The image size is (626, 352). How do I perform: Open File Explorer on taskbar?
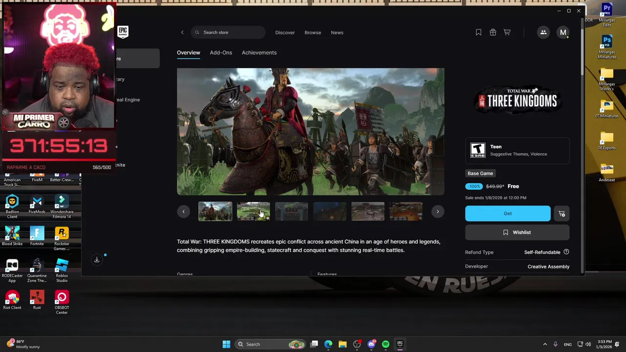(342, 344)
